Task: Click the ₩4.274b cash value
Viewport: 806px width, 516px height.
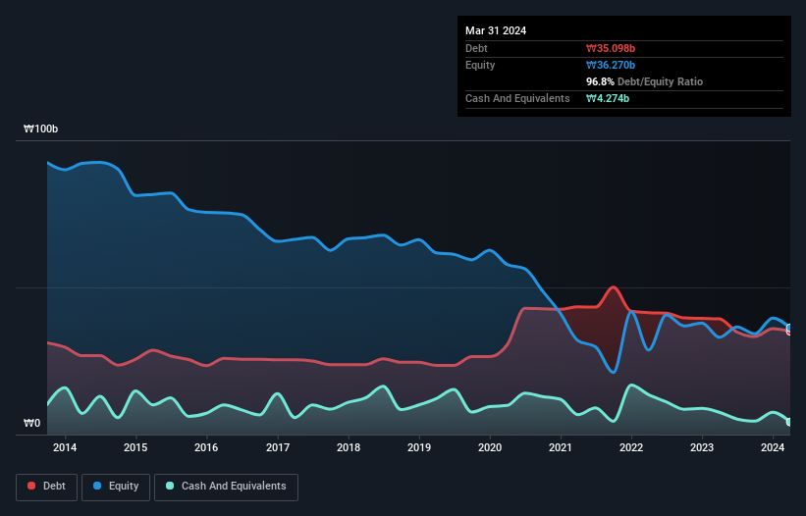Action: [608, 98]
